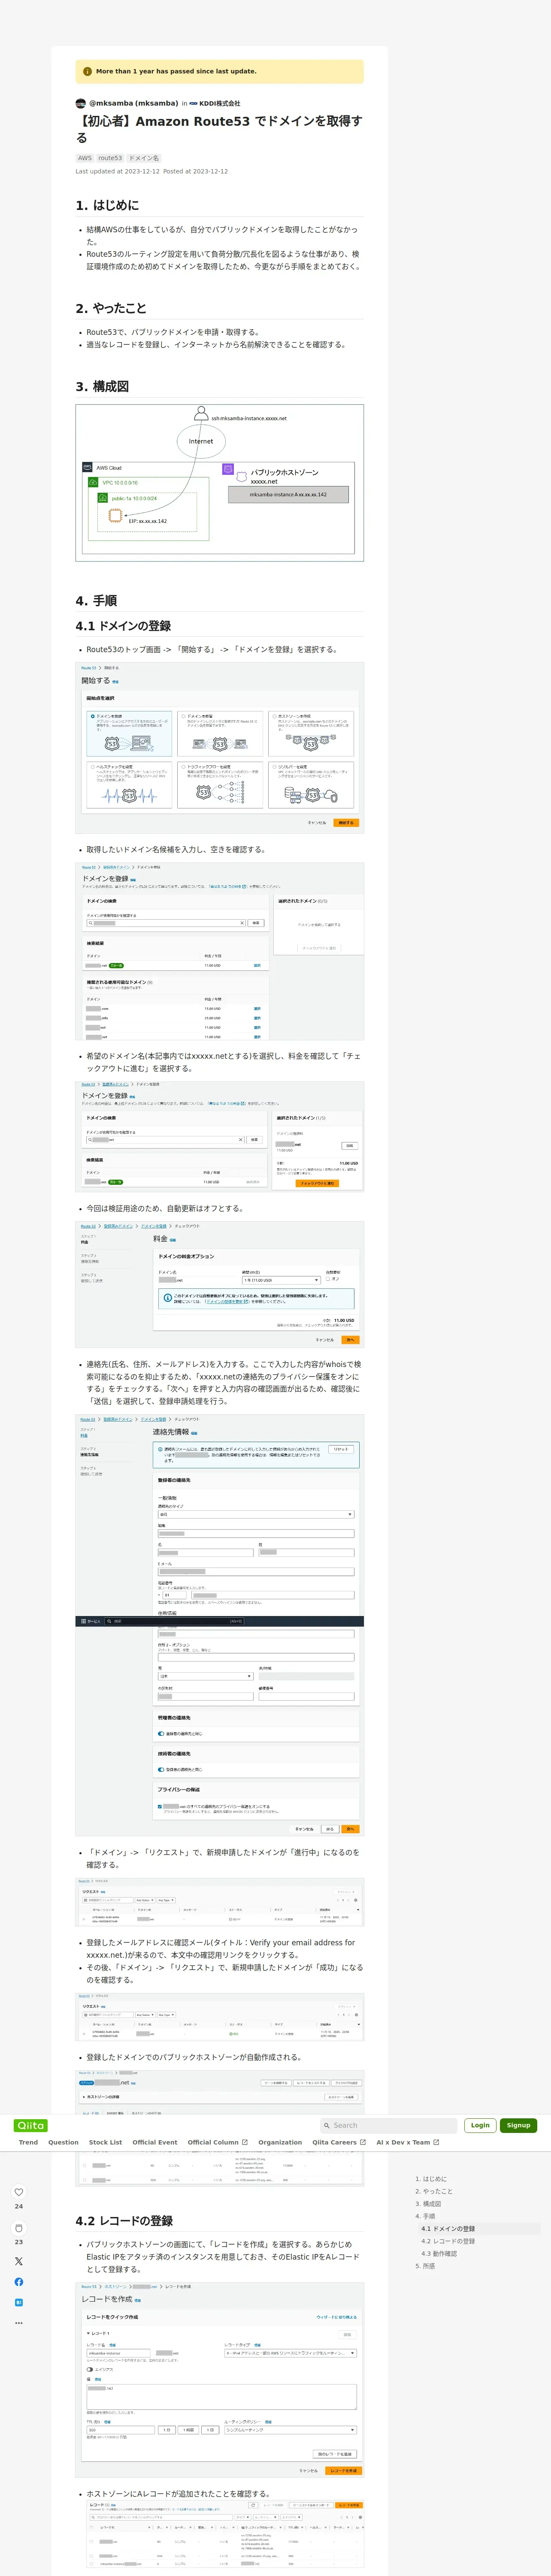The width and height of the screenshot is (551, 2576).
Task: Click the Login button
Action: pyautogui.click(x=480, y=2125)
